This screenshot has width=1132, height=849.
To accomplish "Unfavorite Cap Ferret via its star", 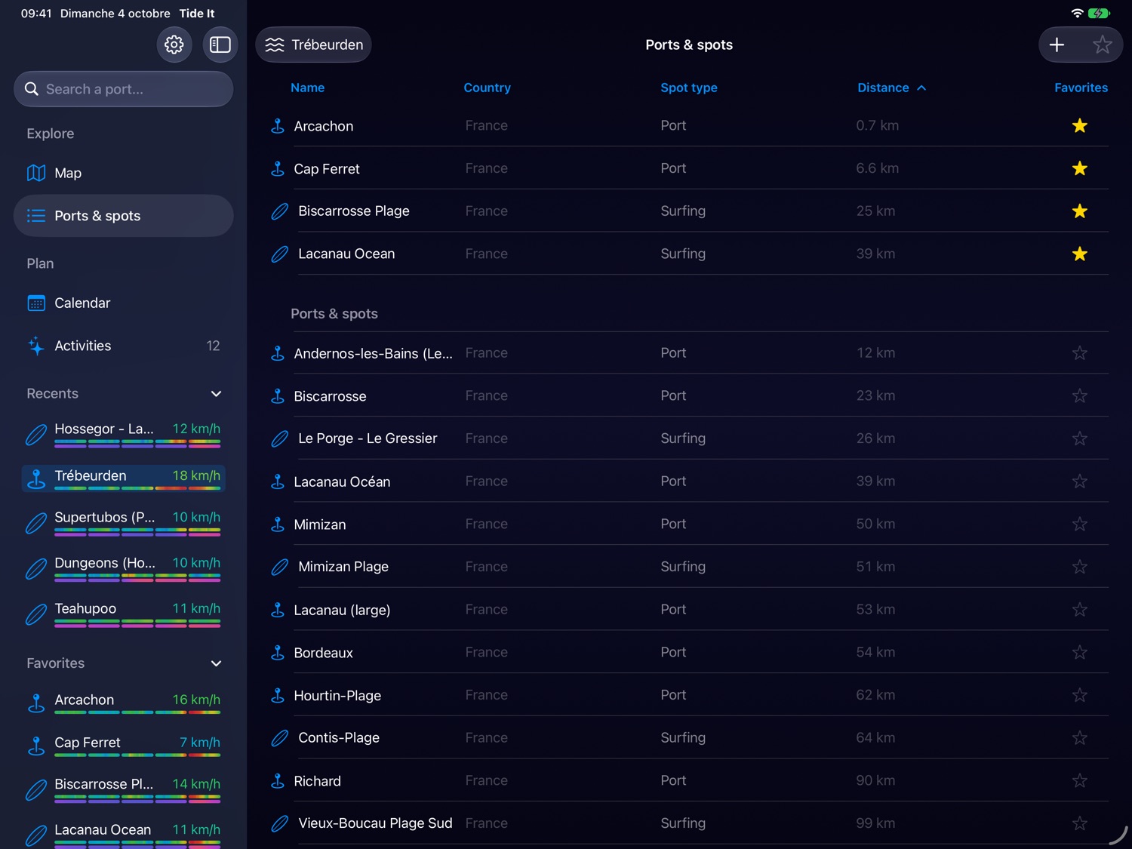I will pyautogui.click(x=1080, y=168).
